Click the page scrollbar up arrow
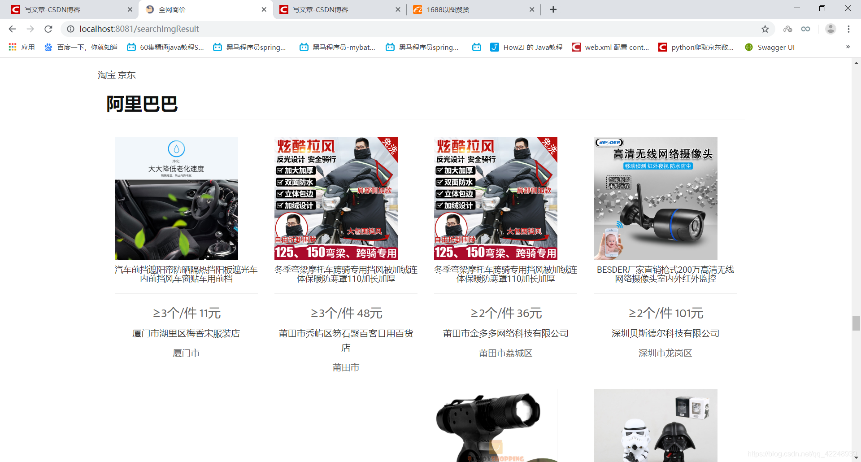 click(x=856, y=63)
